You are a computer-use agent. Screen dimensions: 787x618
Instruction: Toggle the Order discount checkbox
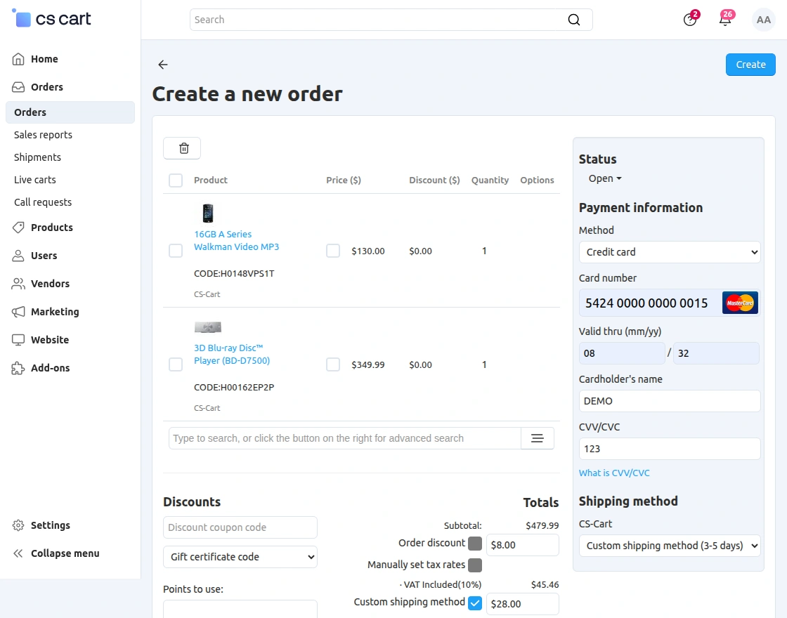click(x=475, y=544)
